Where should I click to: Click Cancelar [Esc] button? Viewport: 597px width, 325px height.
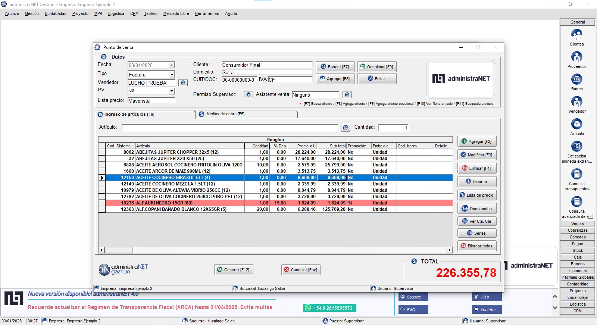click(301, 270)
